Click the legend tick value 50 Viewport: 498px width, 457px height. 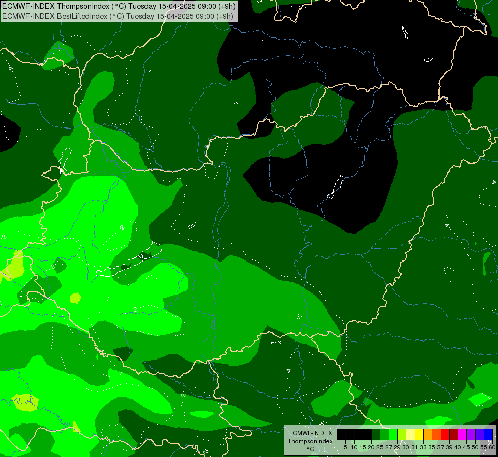(475, 447)
